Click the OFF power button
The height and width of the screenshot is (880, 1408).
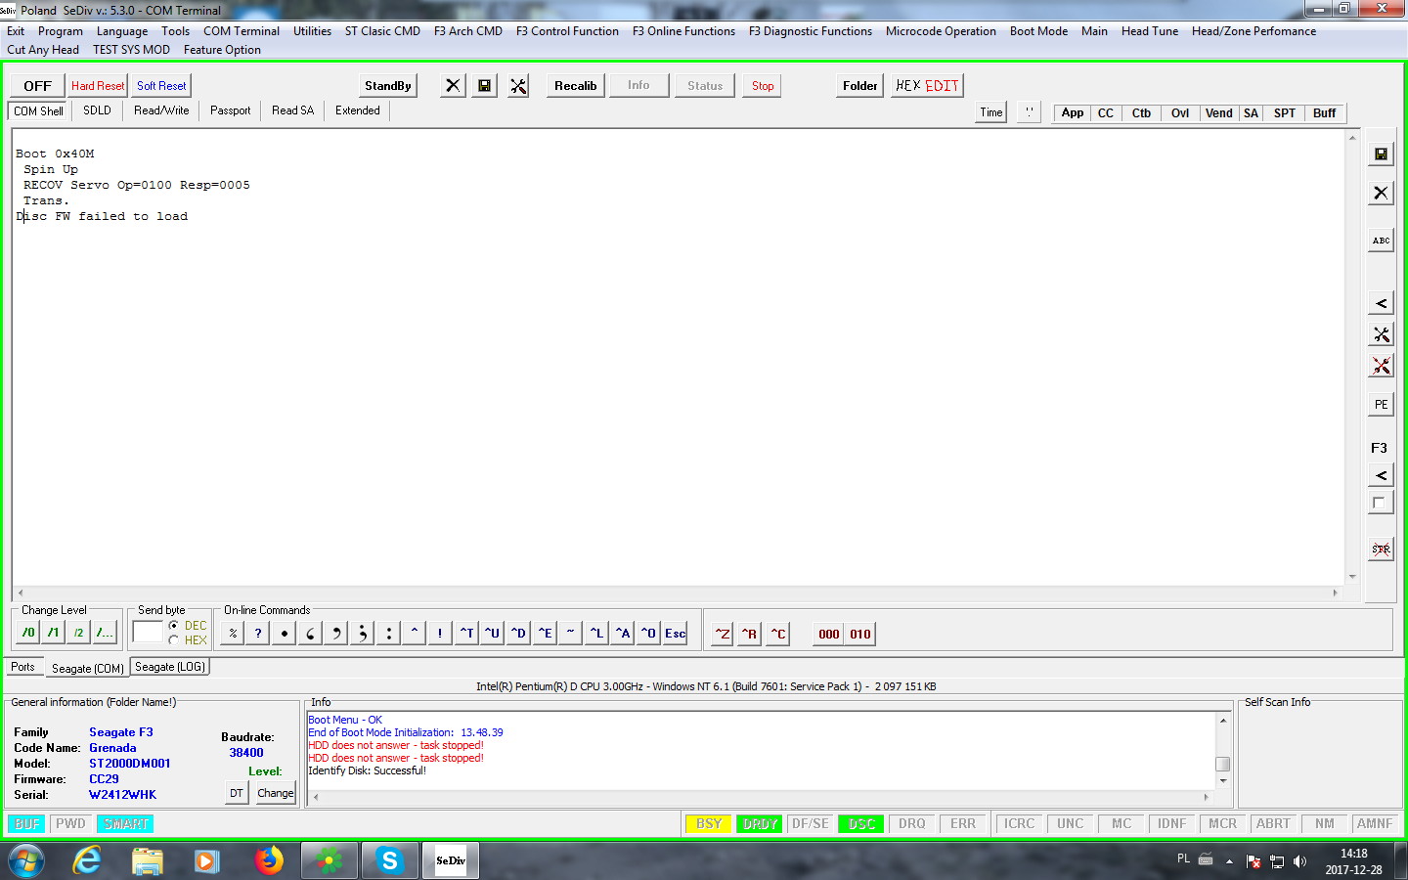click(37, 86)
